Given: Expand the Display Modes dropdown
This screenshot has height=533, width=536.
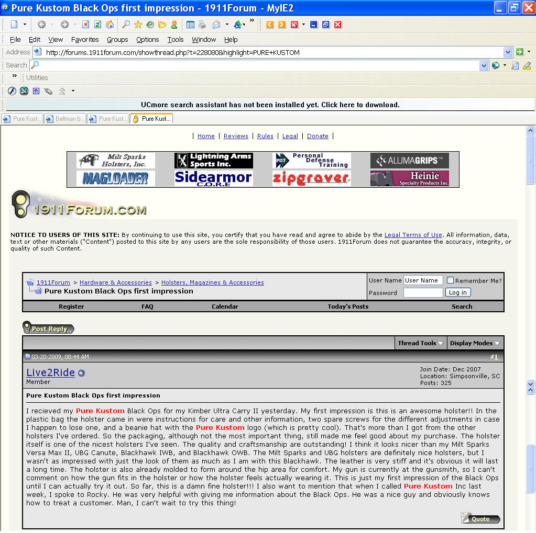Looking at the screenshot, I should (475, 343).
